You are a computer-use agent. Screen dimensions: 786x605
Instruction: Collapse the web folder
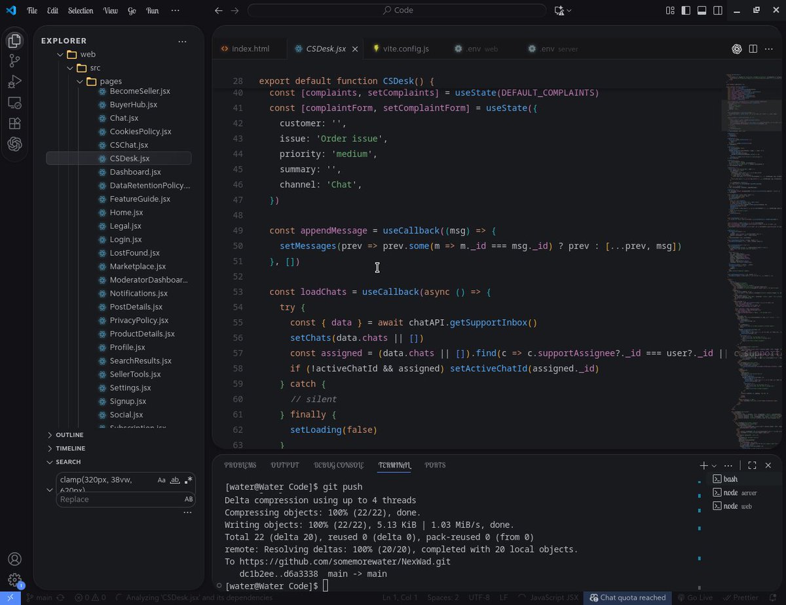pos(60,54)
